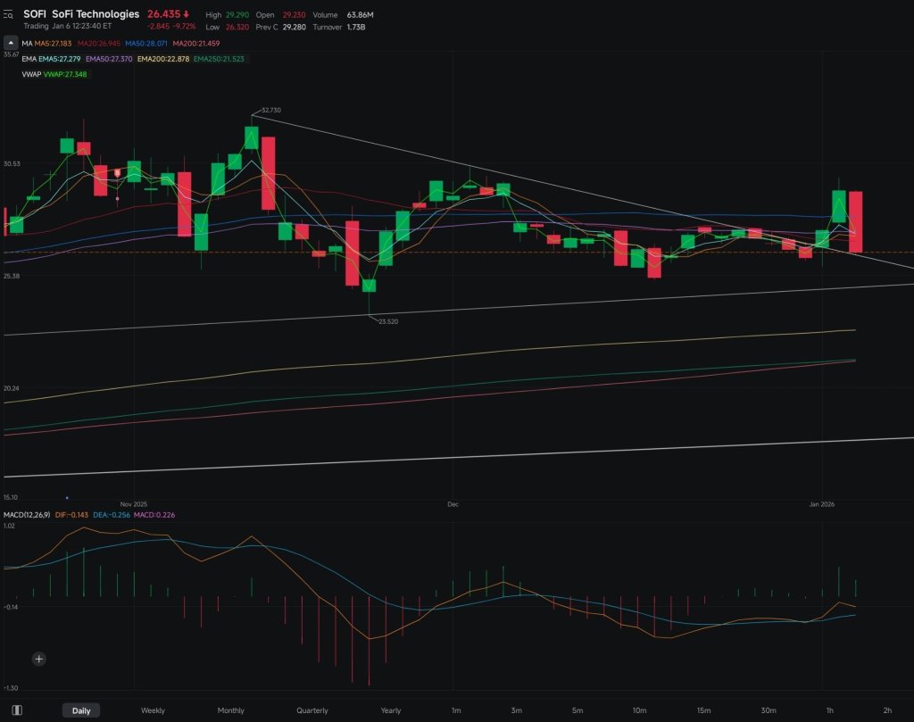Click the MA5:27.183 legend value
914x722 pixels.
[53, 44]
